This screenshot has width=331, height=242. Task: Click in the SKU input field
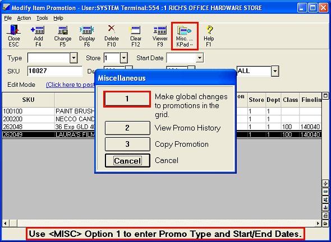coord(54,71)
